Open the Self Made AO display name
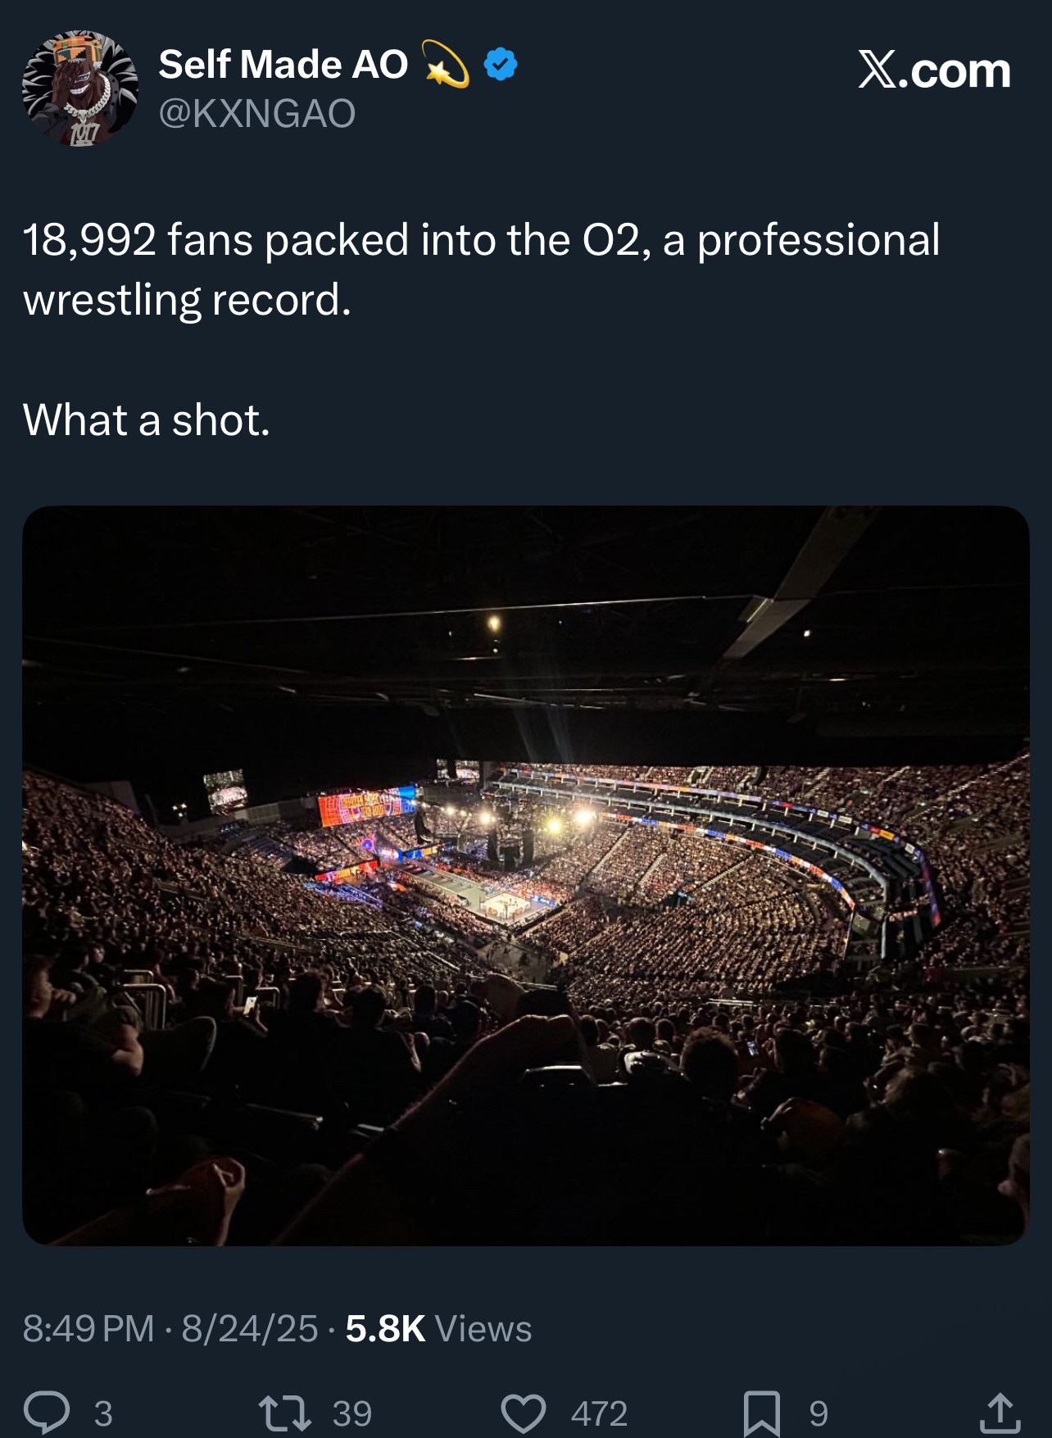This screenshot has height=1438, width=1052. (x=283, y=64)
